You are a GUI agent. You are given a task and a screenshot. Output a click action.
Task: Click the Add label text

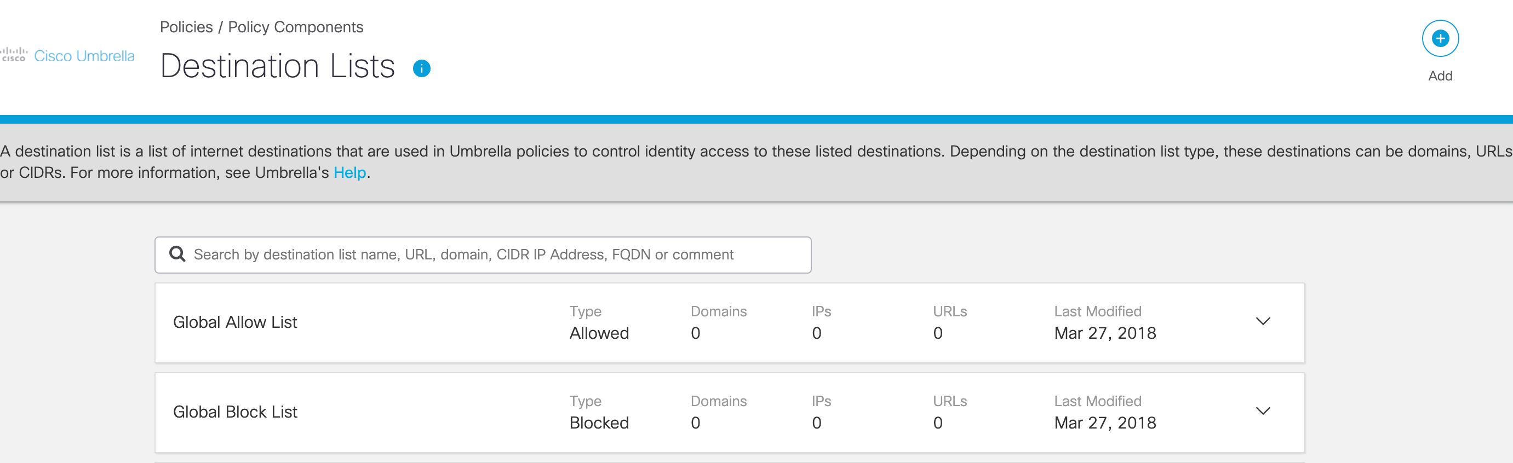point(1440,76)
